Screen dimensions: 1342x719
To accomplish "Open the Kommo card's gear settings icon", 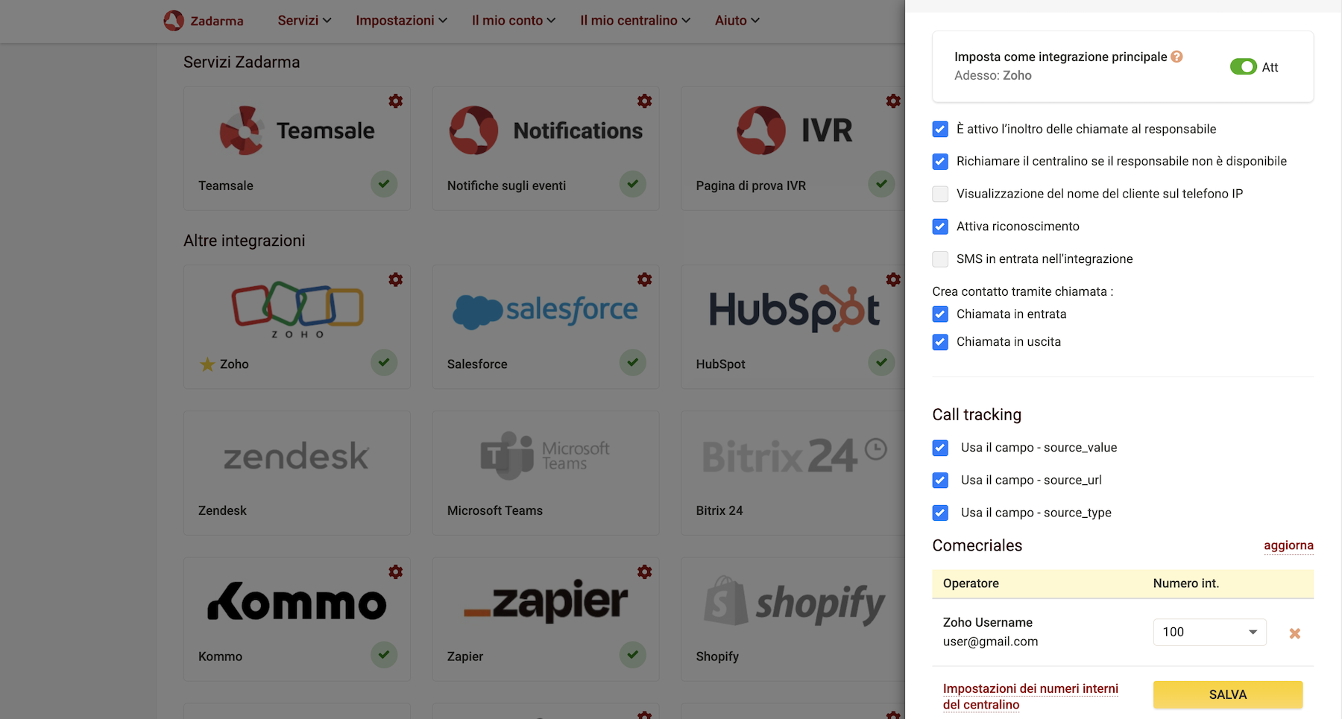I will click(x=396, y=571).
